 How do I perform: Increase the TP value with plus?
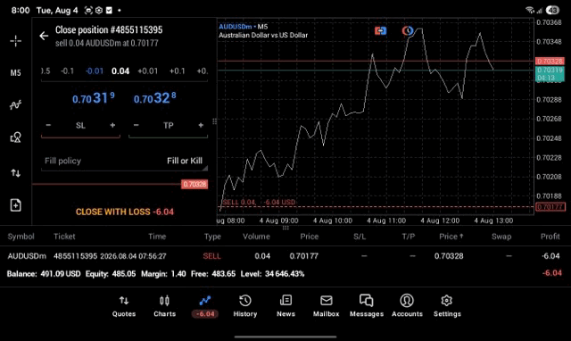[201, 125]
